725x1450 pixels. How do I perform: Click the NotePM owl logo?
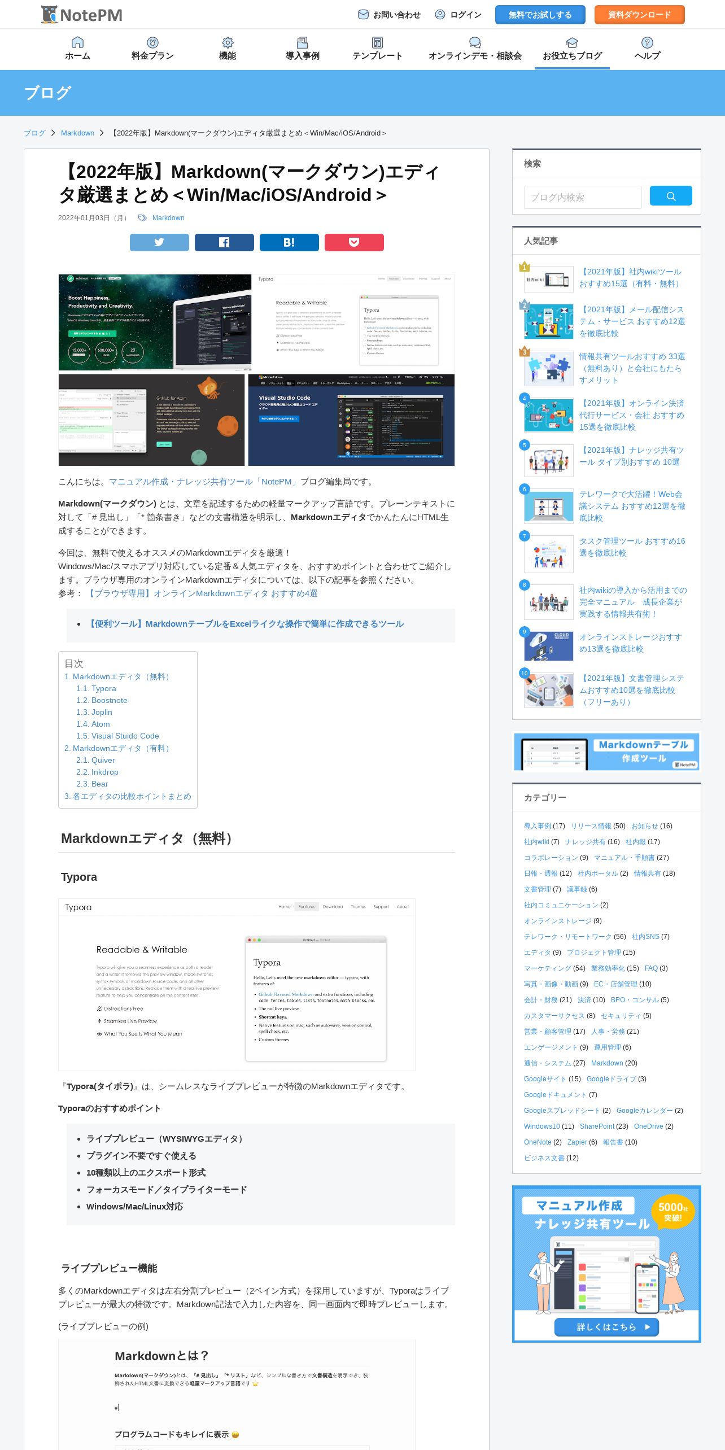click(x=81, y=15)
